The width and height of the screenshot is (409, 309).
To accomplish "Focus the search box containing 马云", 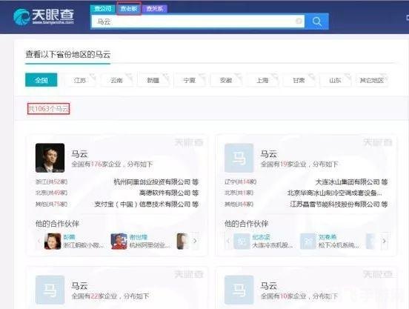I will point(198,21).
